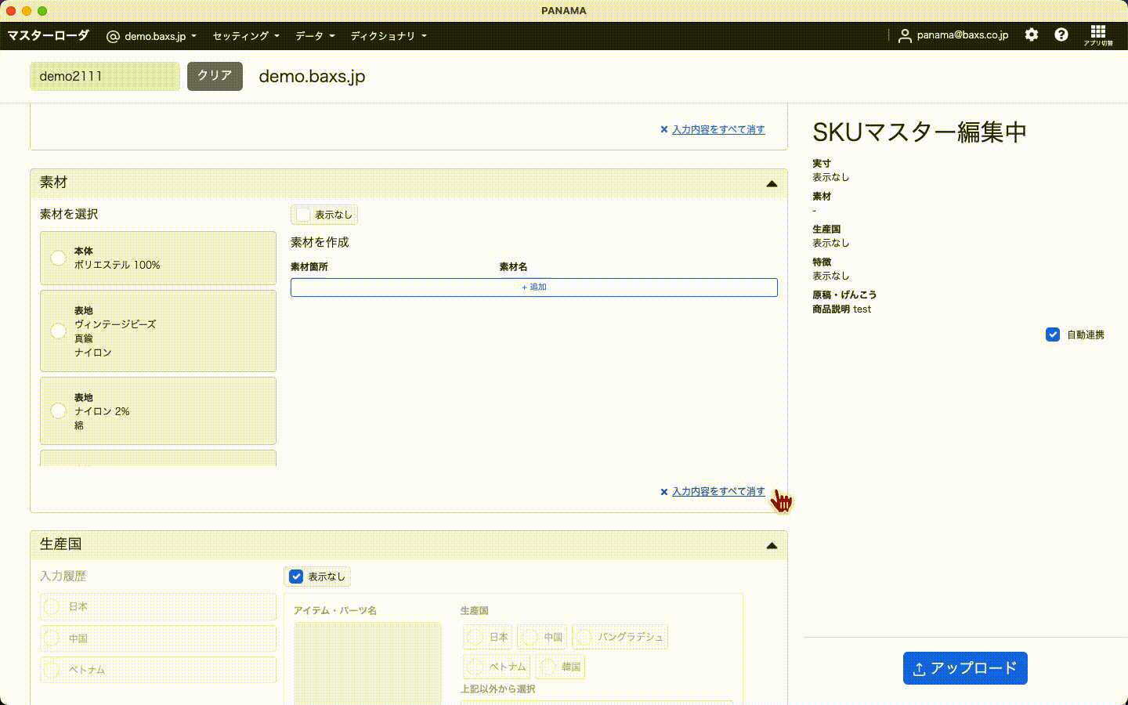Click the X icon in 素材 section
This screenshot has height=705, width=1128.
[x=664, y=492]
